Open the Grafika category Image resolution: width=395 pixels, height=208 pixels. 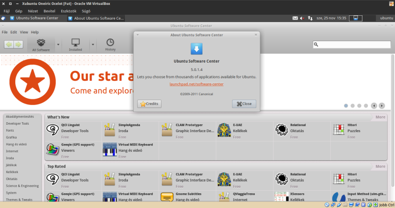click(11, 138)
